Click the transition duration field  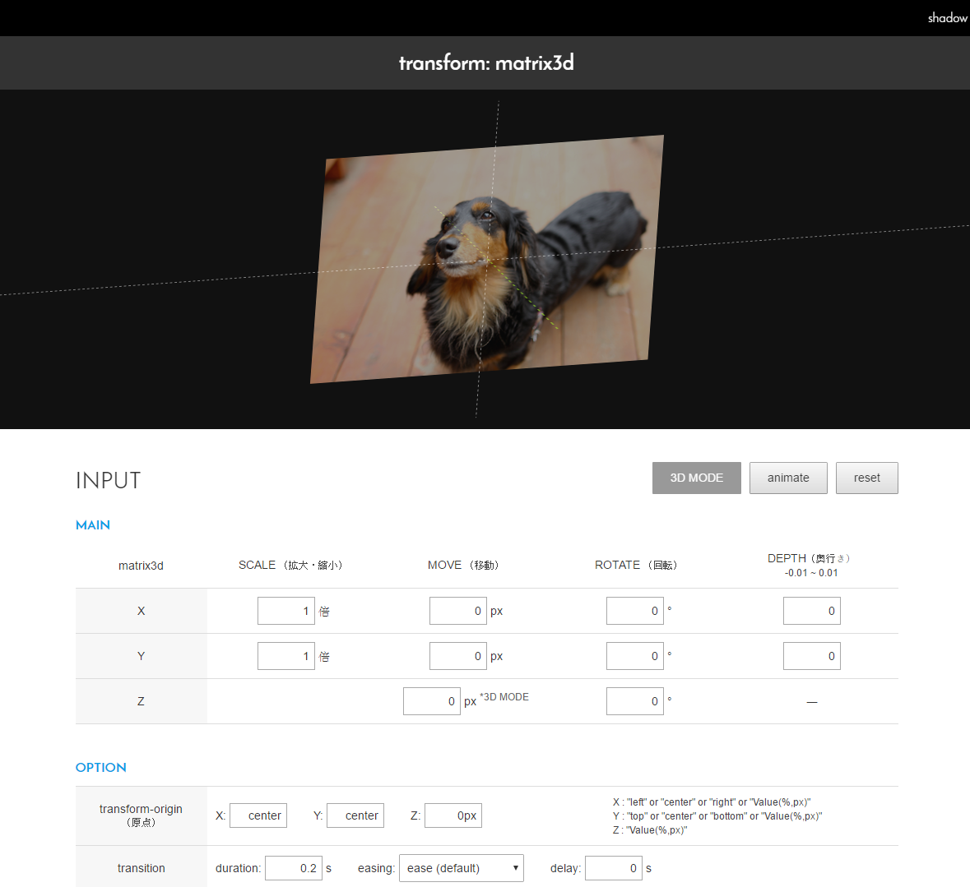(294, 868)
